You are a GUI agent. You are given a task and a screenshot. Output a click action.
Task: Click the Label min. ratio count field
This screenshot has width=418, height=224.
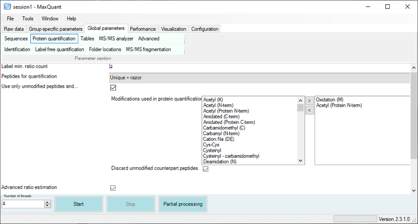click(x=259, y=67)
